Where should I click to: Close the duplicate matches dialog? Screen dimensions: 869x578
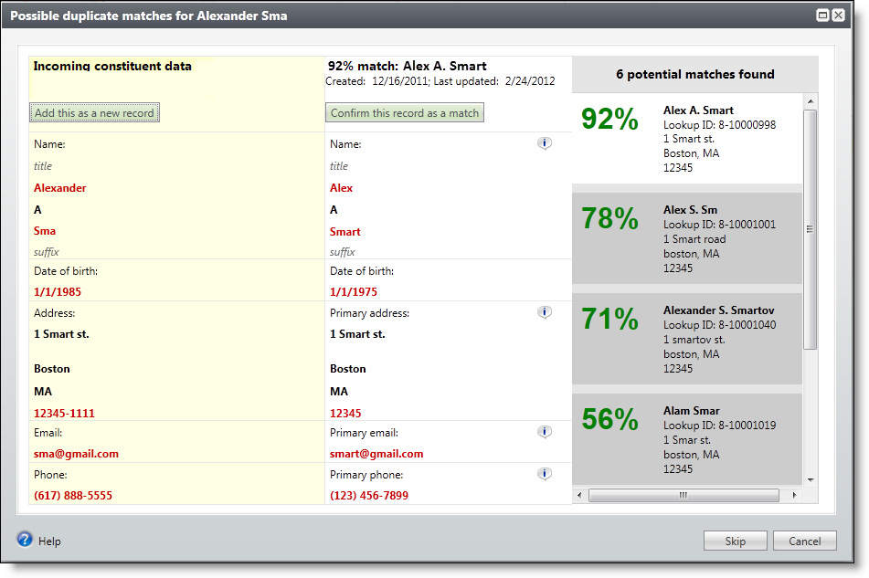[838, 16]
